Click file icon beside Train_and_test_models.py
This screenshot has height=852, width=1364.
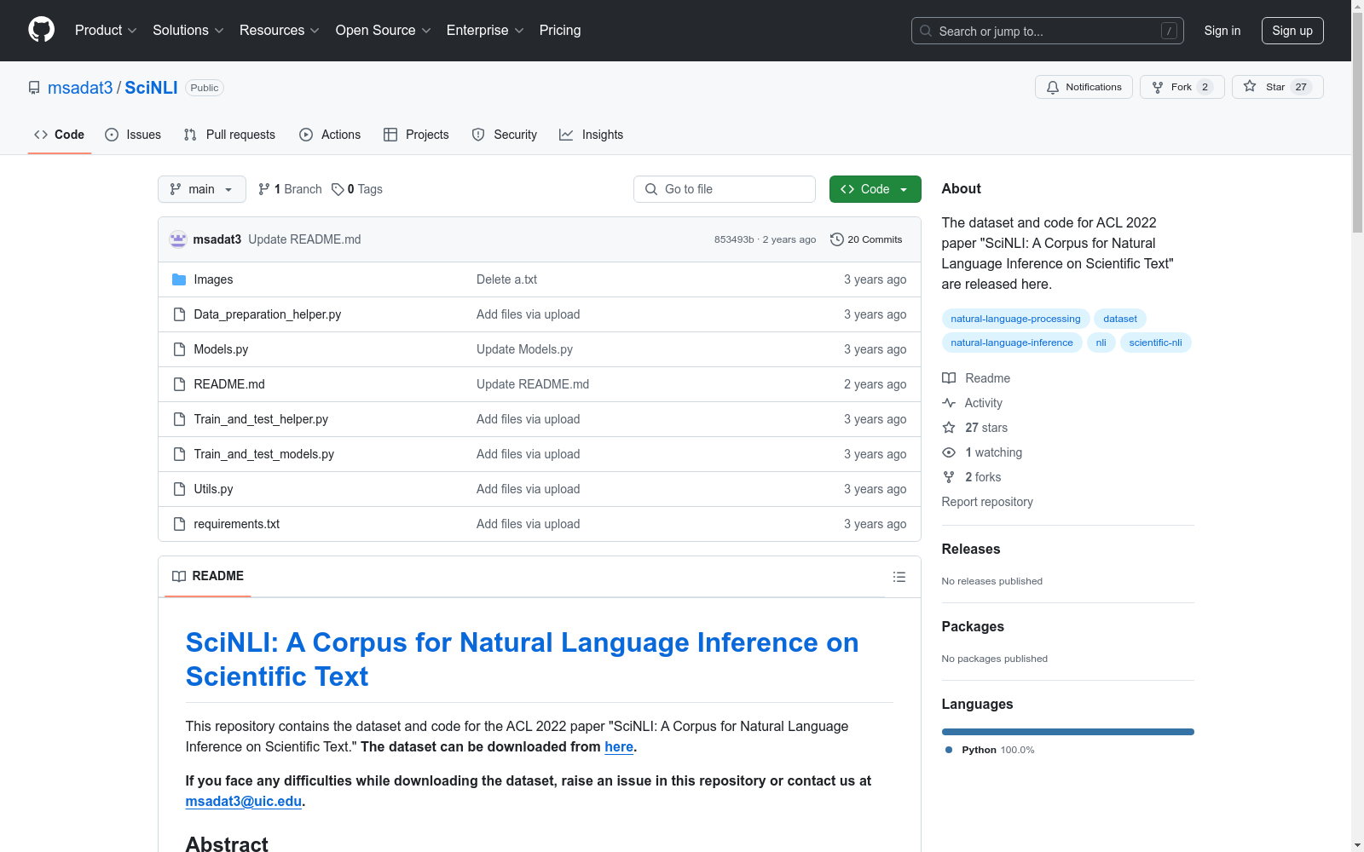[179, 454]
